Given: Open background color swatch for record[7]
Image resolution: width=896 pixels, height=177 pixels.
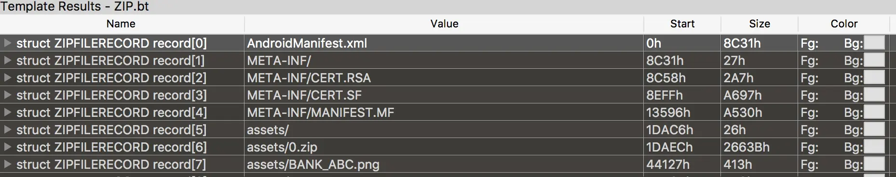Looking at the screenshot, I should tap(874, 164).
